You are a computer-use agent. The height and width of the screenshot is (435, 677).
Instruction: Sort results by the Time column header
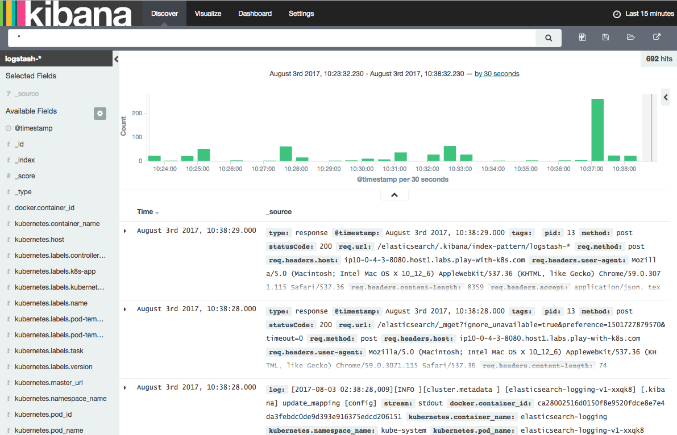click(x=145, y=212)
